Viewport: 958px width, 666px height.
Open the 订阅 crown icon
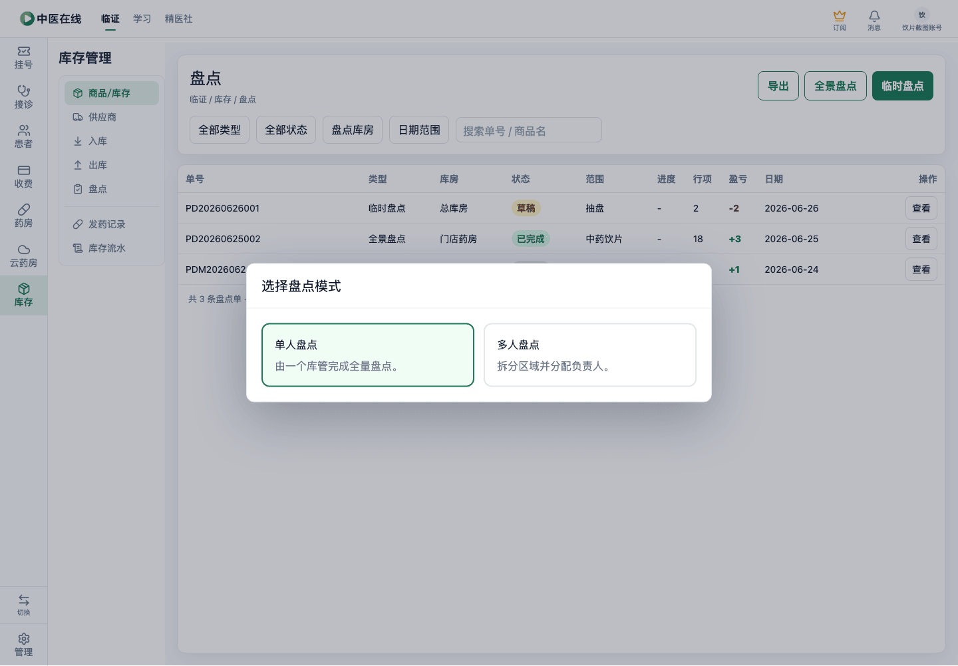(840, 20)
